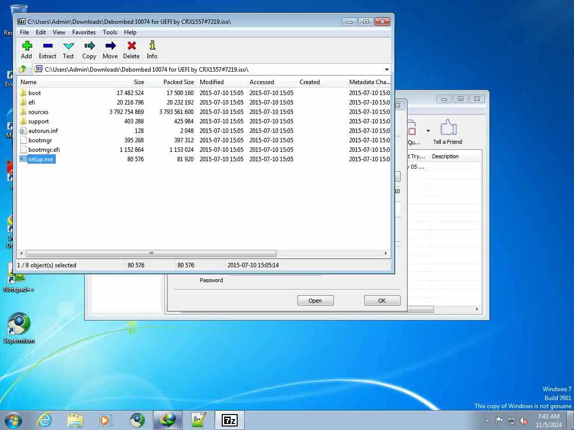Image resolution: width=574 pixels, height=430 pixels.
Task: Open the Action Center flag tray icon
Action: coord(499,421)
